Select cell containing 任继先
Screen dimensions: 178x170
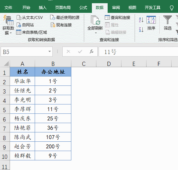coord(22,90)
